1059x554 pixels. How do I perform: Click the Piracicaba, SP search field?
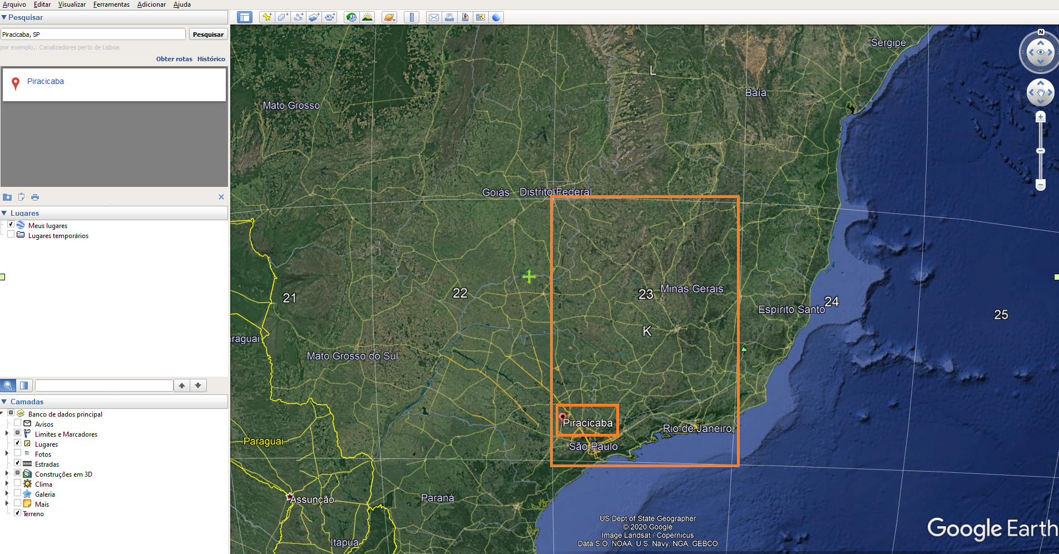[x=93, y=34]
